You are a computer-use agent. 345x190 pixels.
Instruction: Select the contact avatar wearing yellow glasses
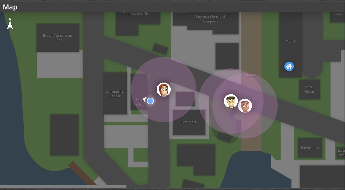pyautogui.click(x=231, y=101)
